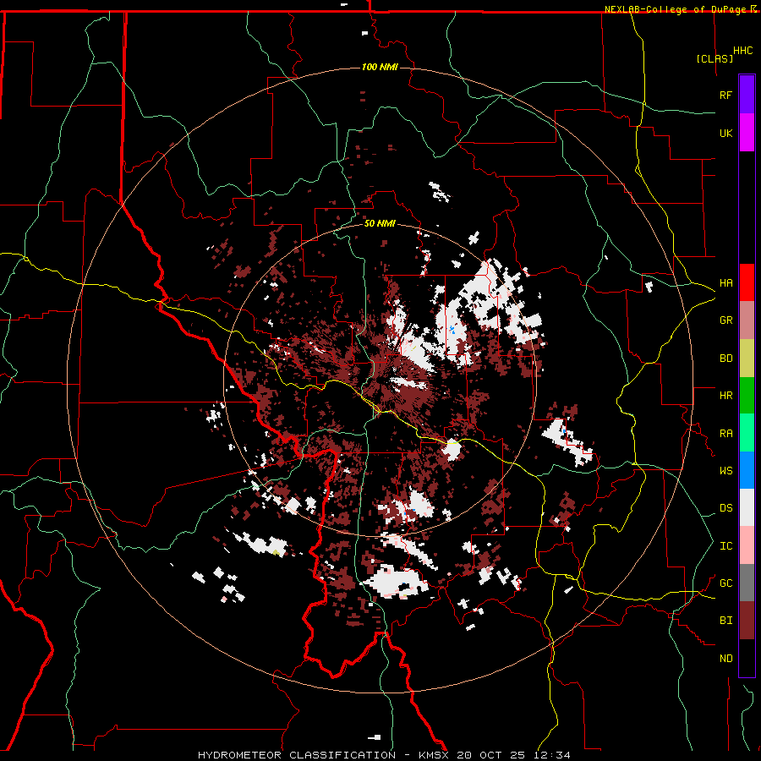Click the white DS color swatch
The height and width of the screenshot is (761, 761).
[x=747, y=507]
